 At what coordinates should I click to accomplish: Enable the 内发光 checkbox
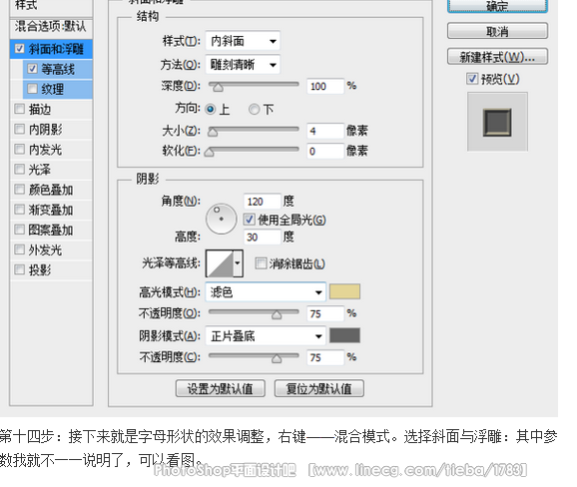coord(19,149)
